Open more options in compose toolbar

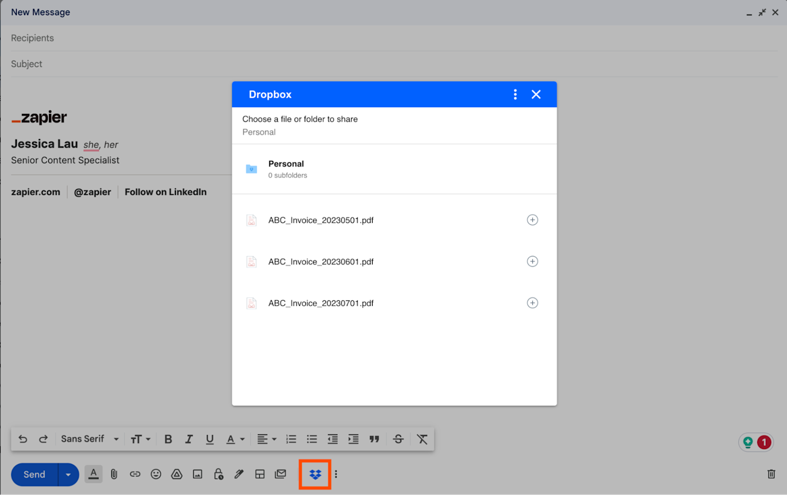coord(336,474)
